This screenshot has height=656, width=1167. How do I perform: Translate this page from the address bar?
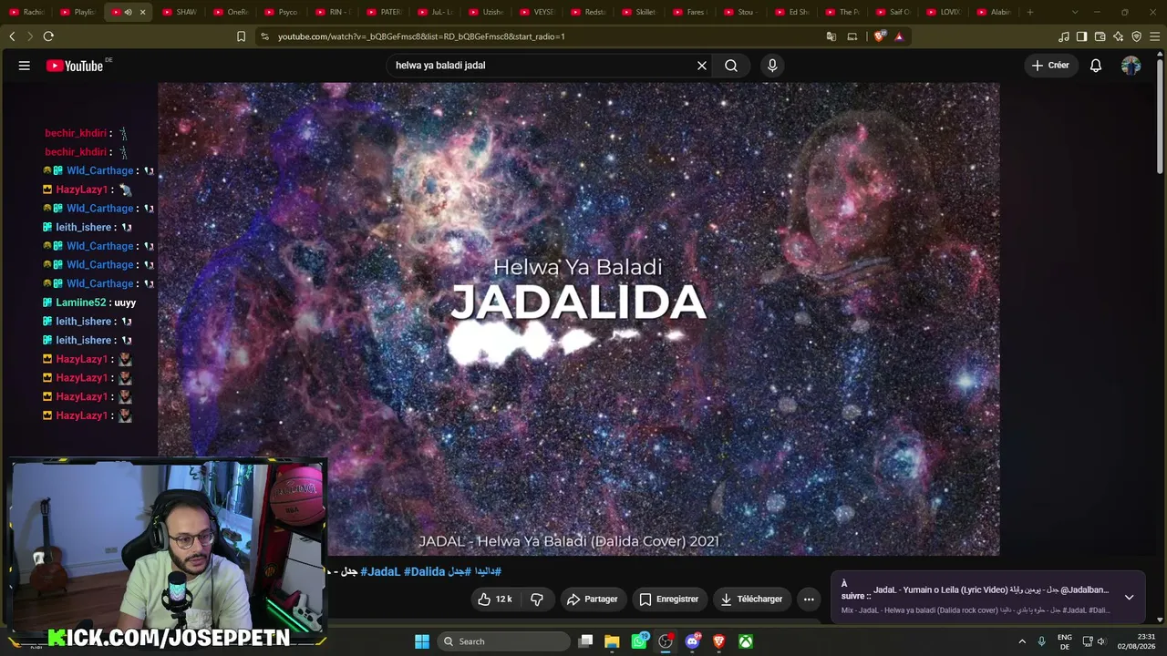(x=831, y=36)
